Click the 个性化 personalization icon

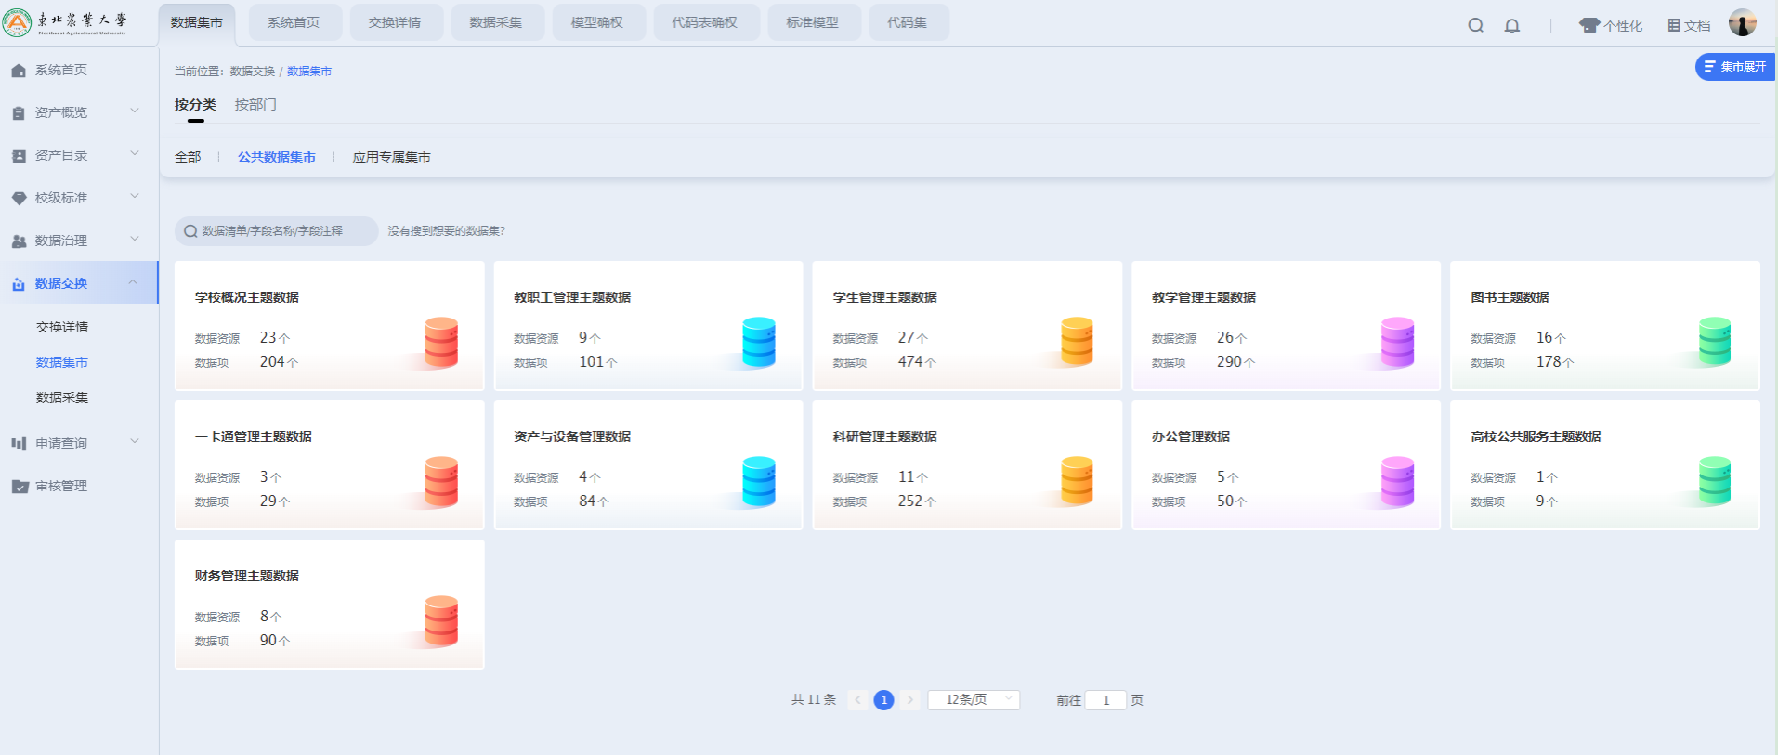point(1589,25)
